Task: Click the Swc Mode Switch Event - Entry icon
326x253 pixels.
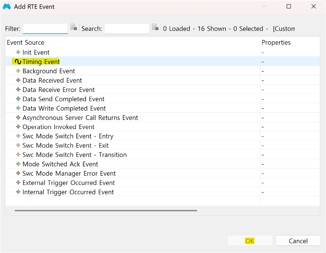Action: [18, 136]
